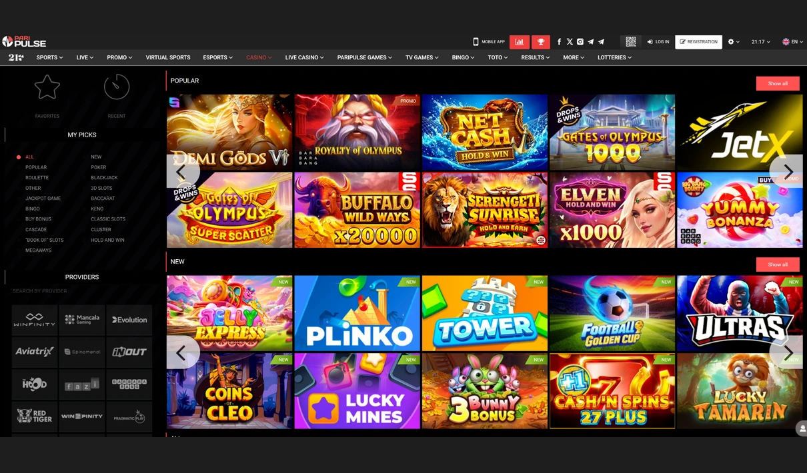Image resolution: width=807 pixels, height=473 pixels.
Task: Filter by Roulette category
Action: (37, 178)
